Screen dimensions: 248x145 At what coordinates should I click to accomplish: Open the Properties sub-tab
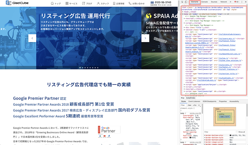tap(223, 101)
